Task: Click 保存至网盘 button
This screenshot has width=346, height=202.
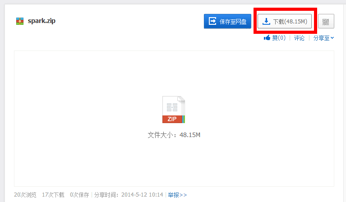Action: pyautogui.click(x=227, y=21)
